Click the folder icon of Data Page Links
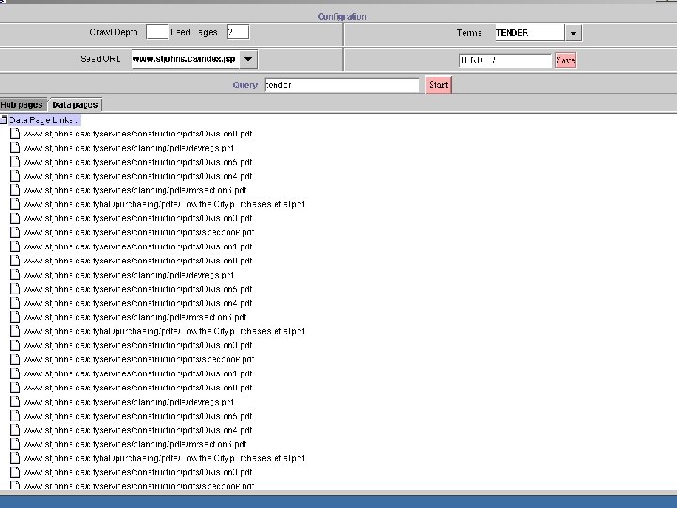The height and width of the screenshot is (508, 677). coord(4,119)
